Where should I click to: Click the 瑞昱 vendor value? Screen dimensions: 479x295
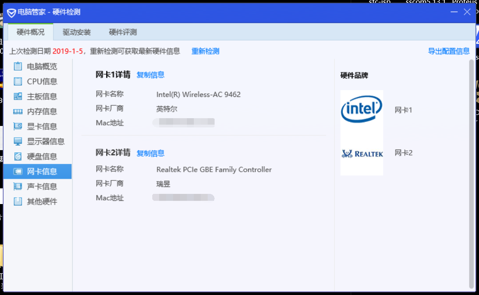coord(163,184)
